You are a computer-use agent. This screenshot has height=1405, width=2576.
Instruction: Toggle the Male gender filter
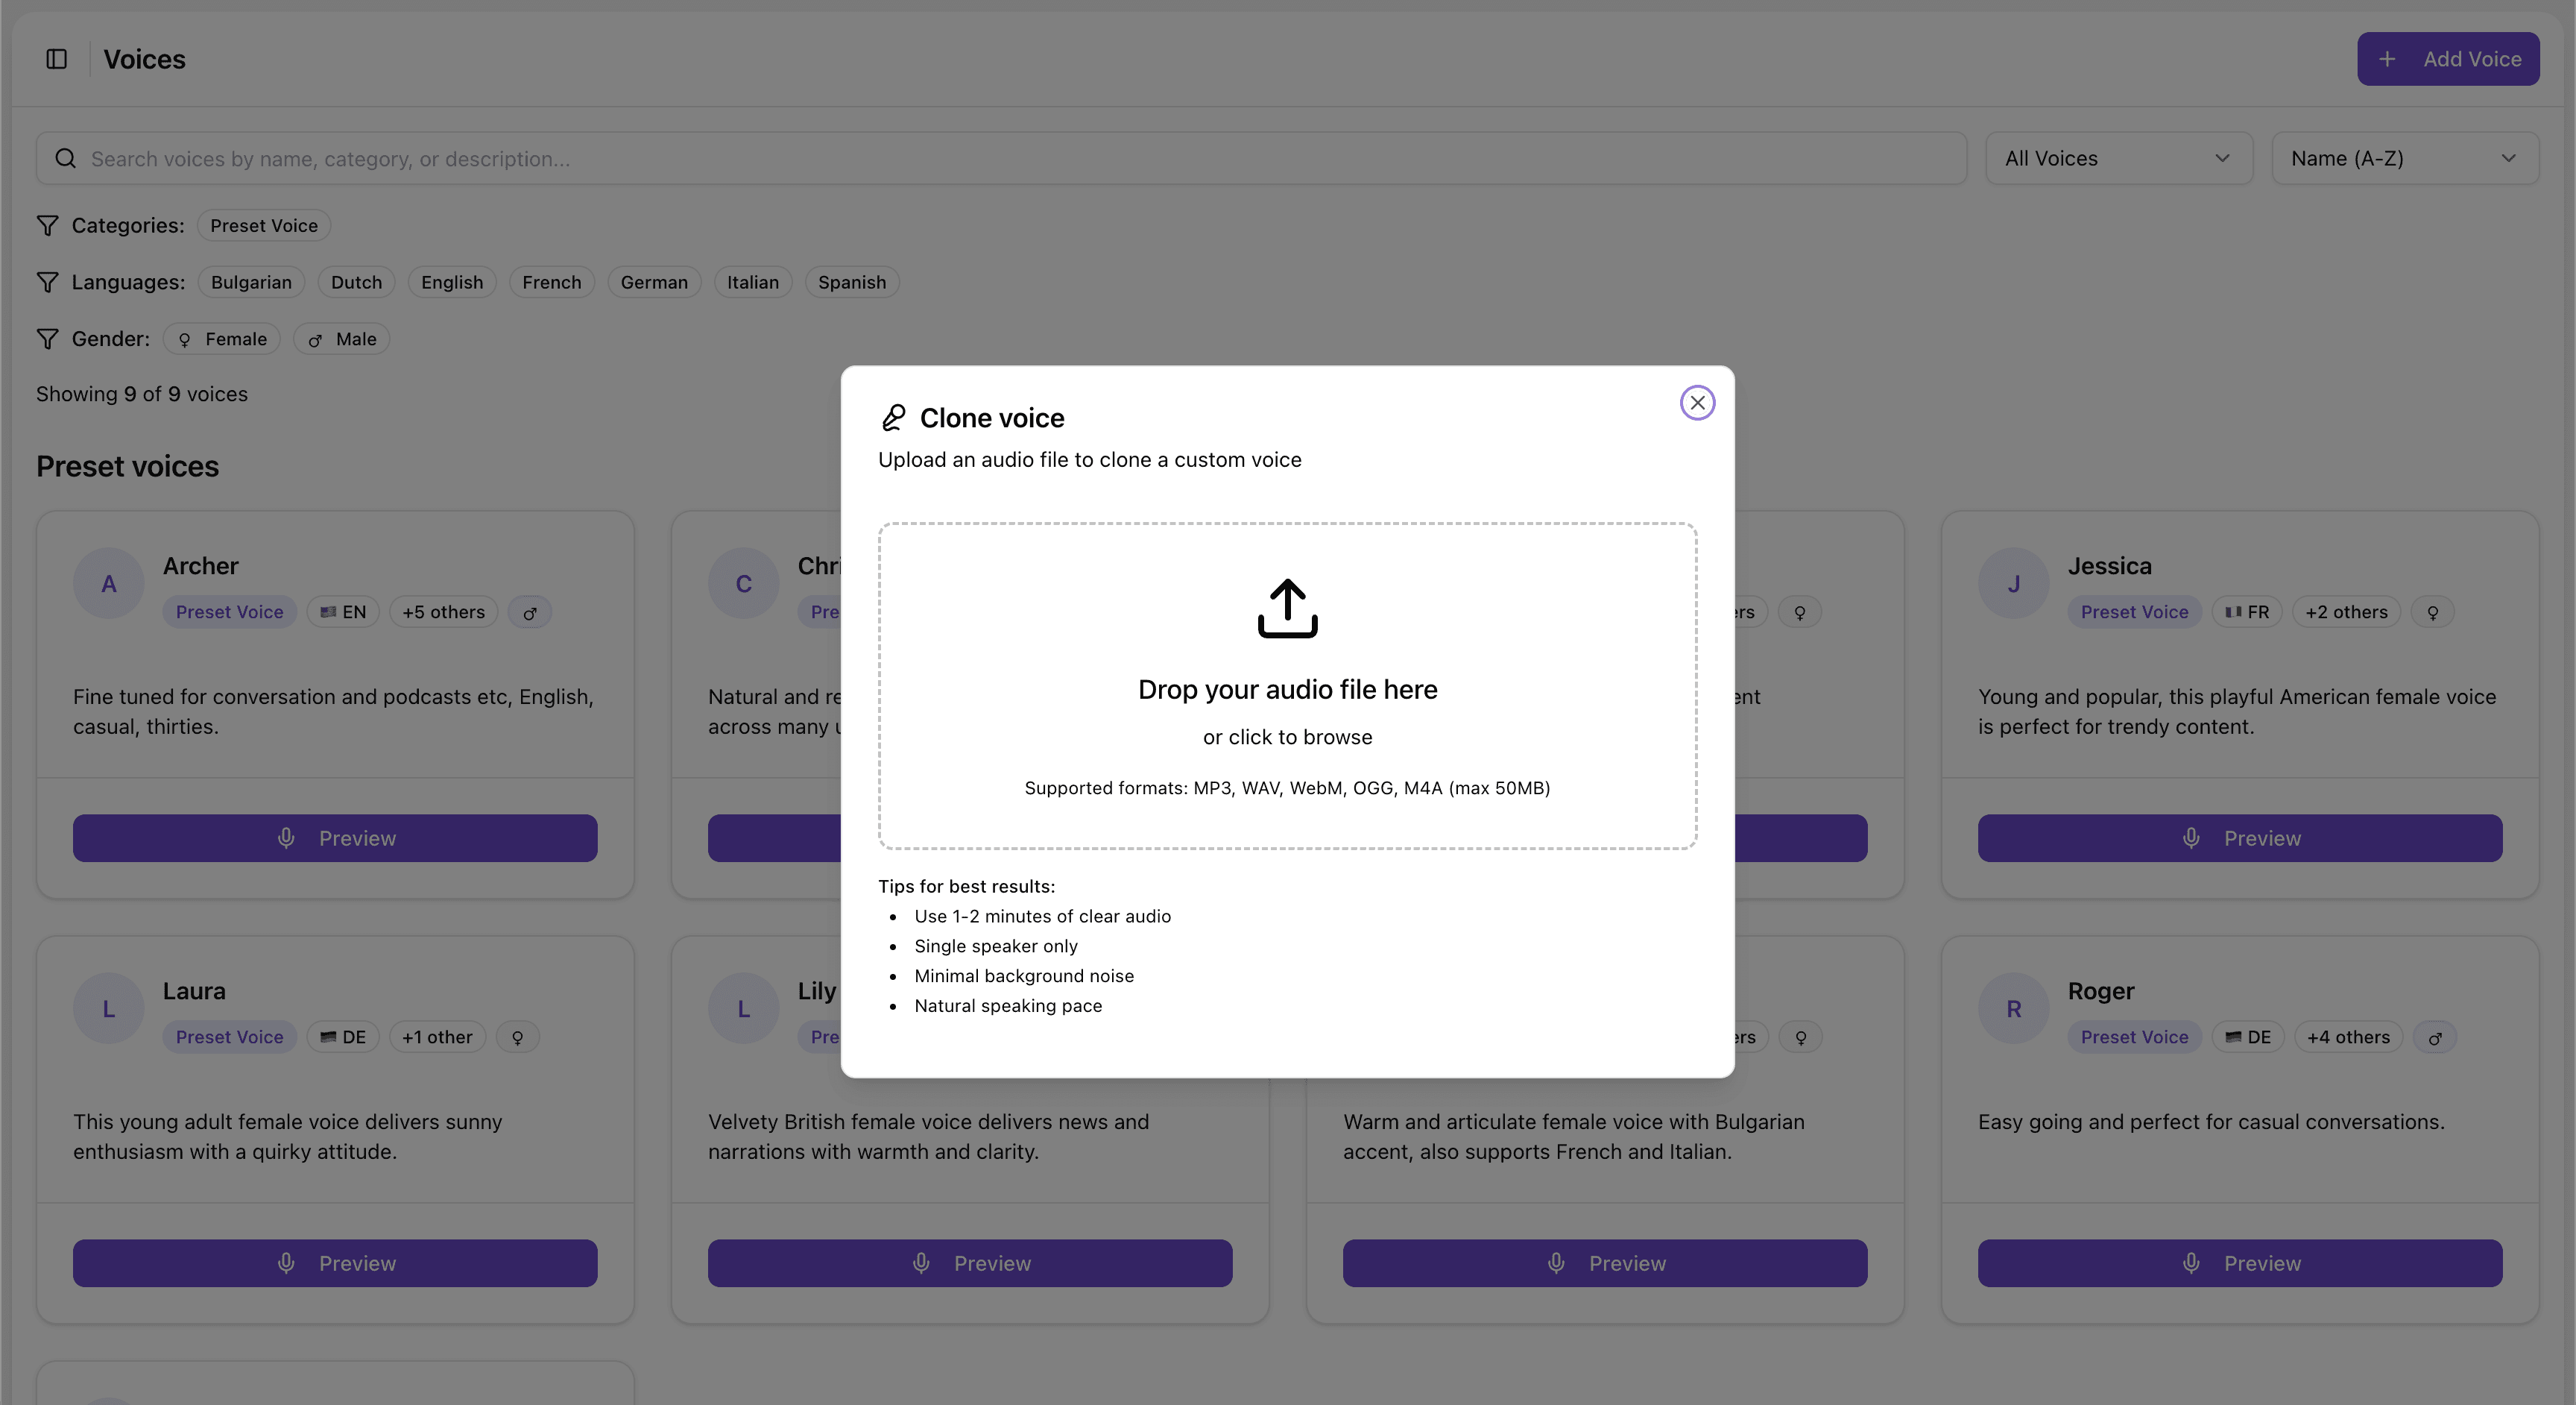341,339
